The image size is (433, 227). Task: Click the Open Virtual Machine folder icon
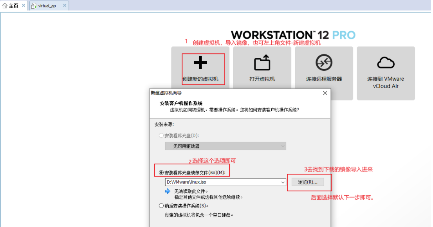point(262,62)
